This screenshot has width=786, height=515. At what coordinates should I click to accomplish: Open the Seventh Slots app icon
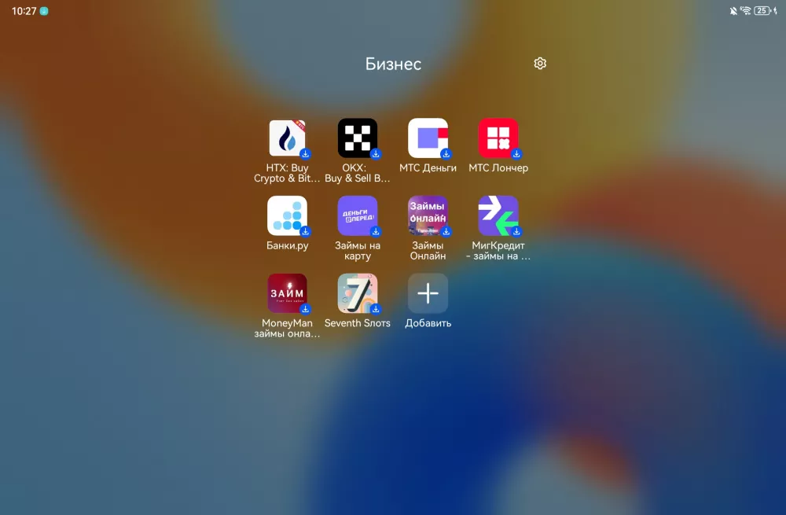point(358,293)
